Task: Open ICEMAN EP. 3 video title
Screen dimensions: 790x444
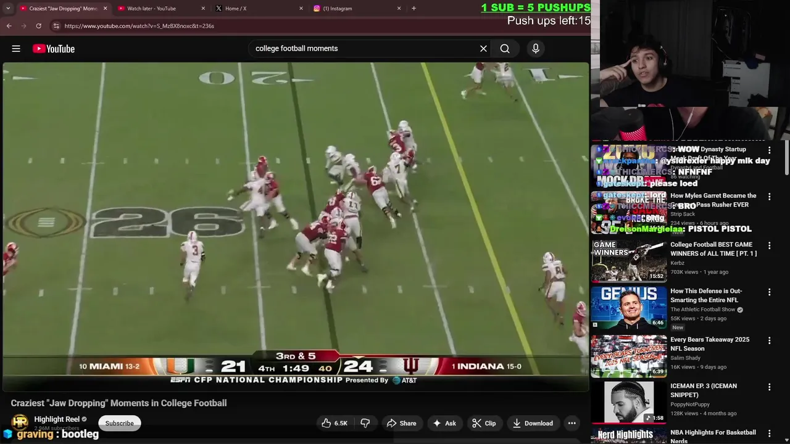Action: click(x=704, y=390)
